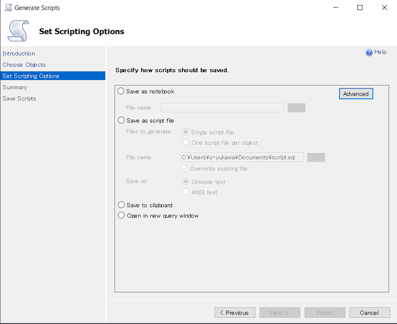Click the Files to generate label
The image size is (397, 324).
(x=149, y=132)
